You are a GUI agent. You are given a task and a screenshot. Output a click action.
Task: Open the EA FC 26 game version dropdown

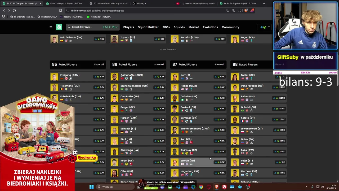[110, 27]
